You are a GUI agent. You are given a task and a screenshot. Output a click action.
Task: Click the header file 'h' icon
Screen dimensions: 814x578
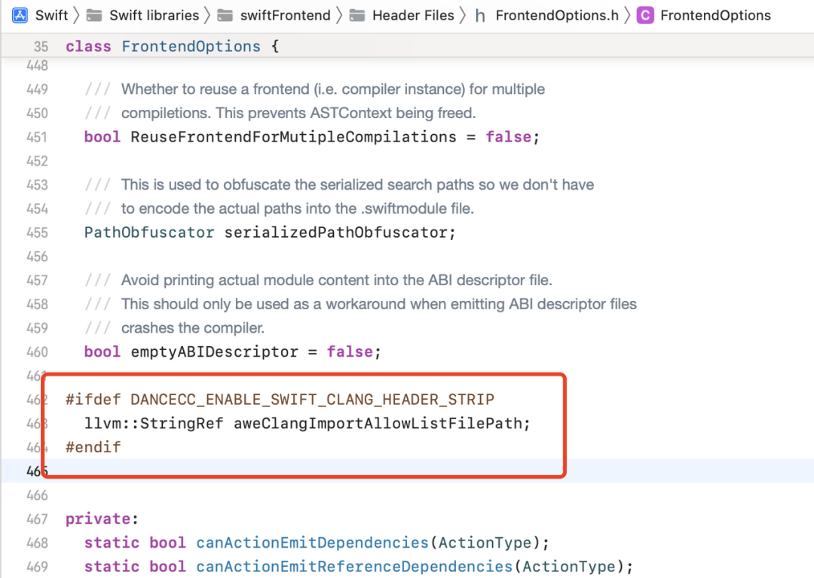tap(480, 16)
